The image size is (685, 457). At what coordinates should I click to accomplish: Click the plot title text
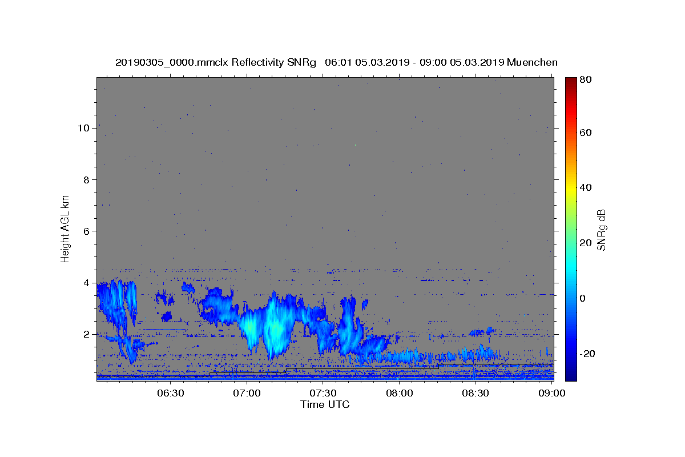pos(336,62)
